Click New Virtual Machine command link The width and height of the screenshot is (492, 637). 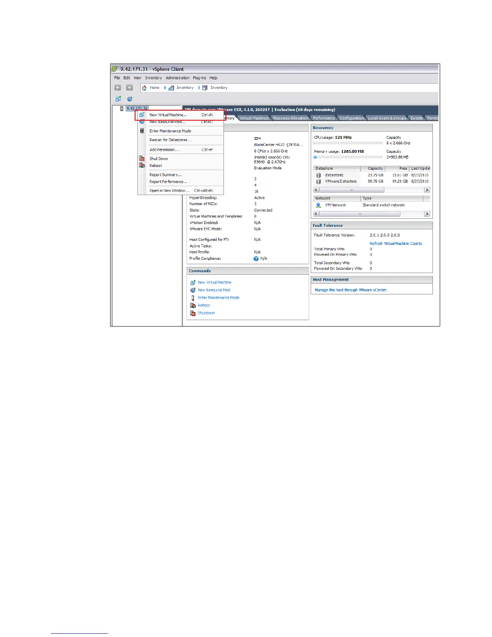click(214, 282)
